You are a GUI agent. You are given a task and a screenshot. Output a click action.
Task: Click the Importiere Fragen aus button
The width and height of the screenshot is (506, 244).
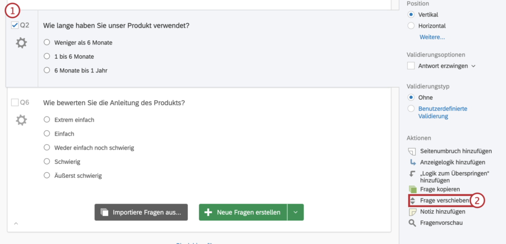(x=141, y=212)
